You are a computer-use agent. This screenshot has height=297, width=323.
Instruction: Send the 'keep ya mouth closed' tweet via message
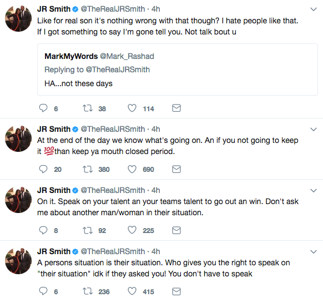click(x=176, y=169)
